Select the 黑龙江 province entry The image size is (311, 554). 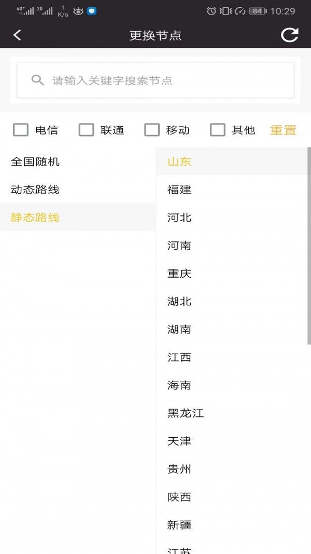coord(186,413)
